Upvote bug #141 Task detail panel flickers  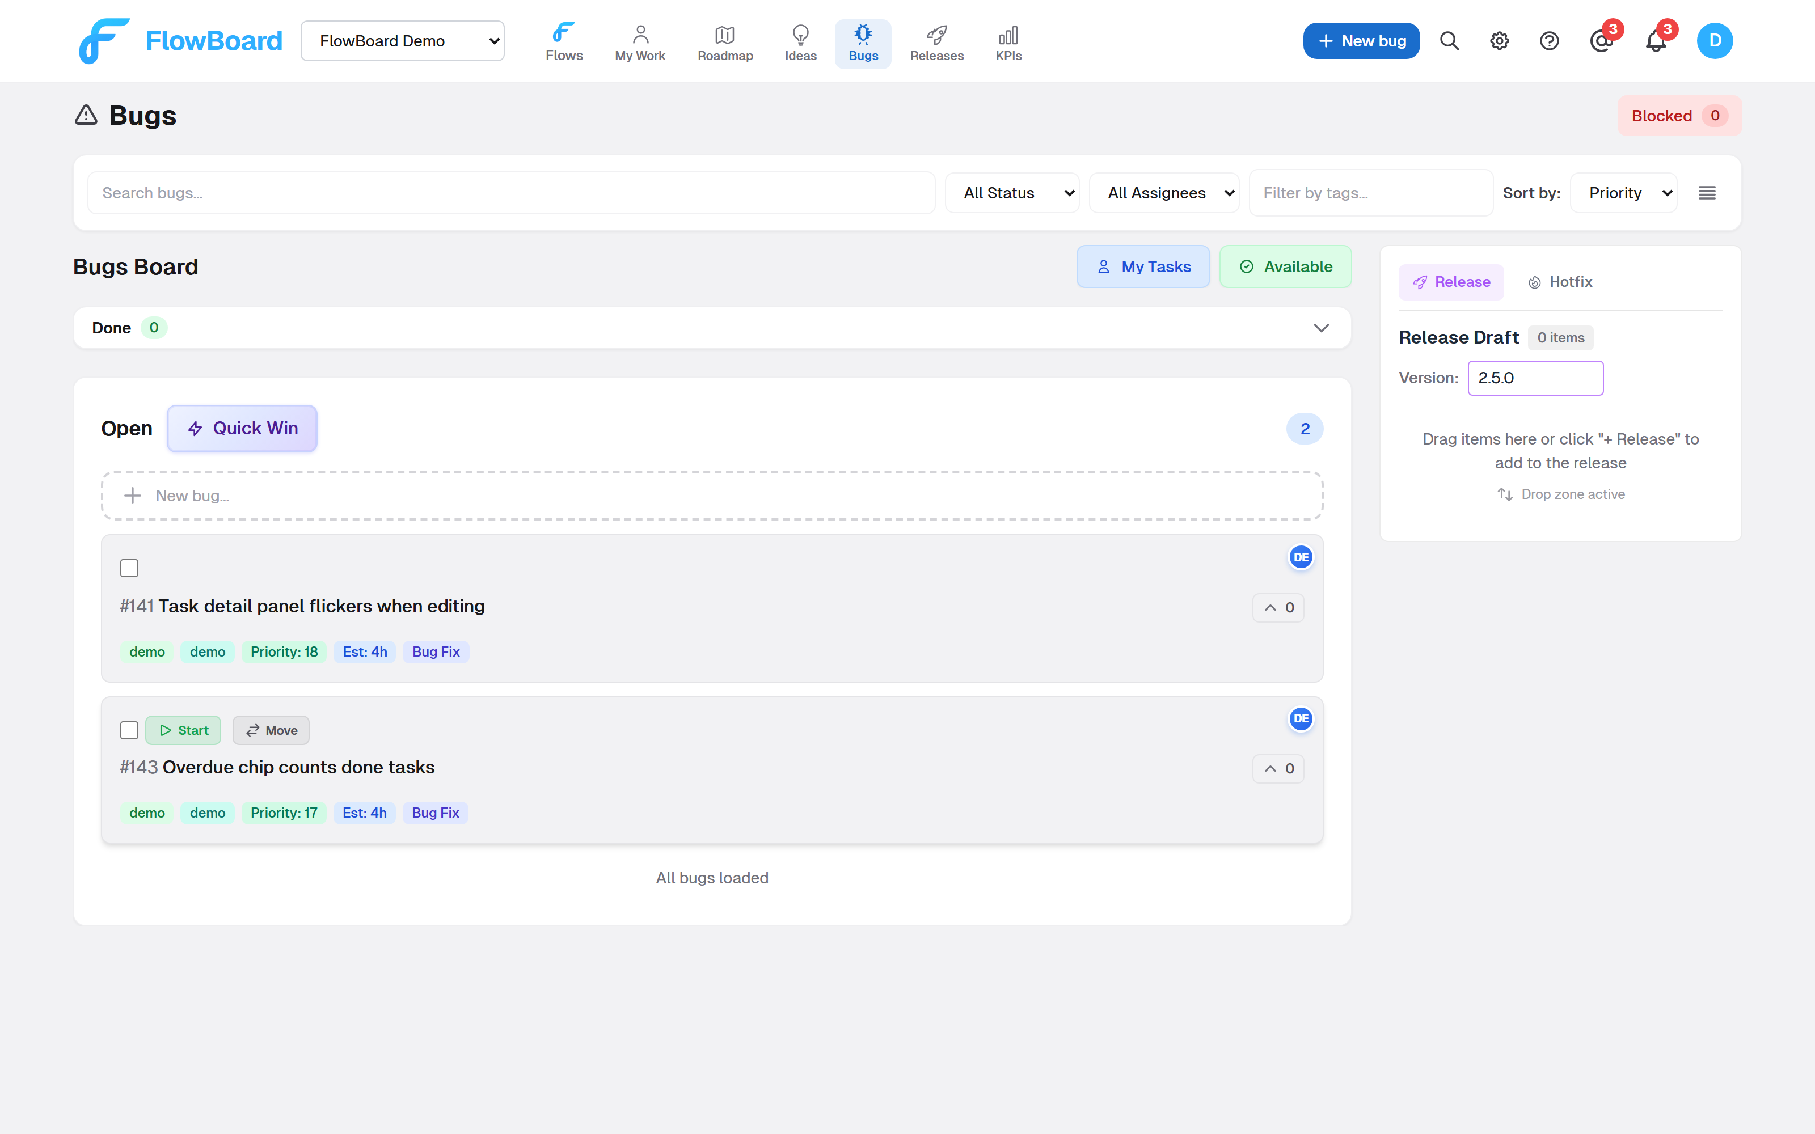point(1278,607)
